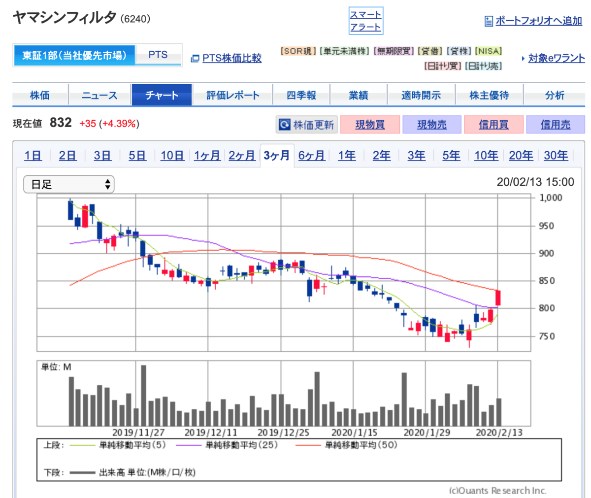Open the 株価 tab
591x498 pixels.
[x=40, y=95]
